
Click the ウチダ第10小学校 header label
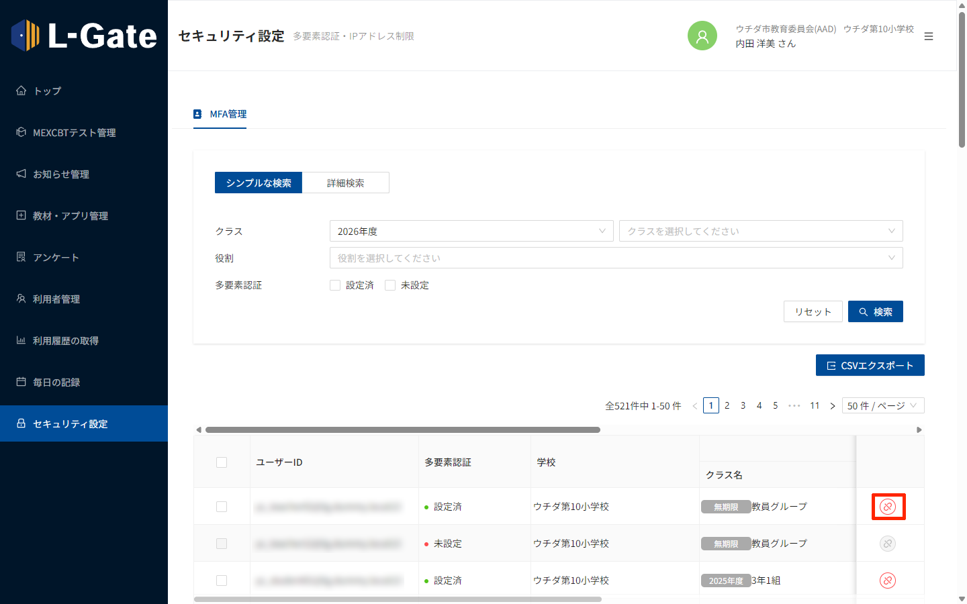pyautogui.click(x=878, y=29)
